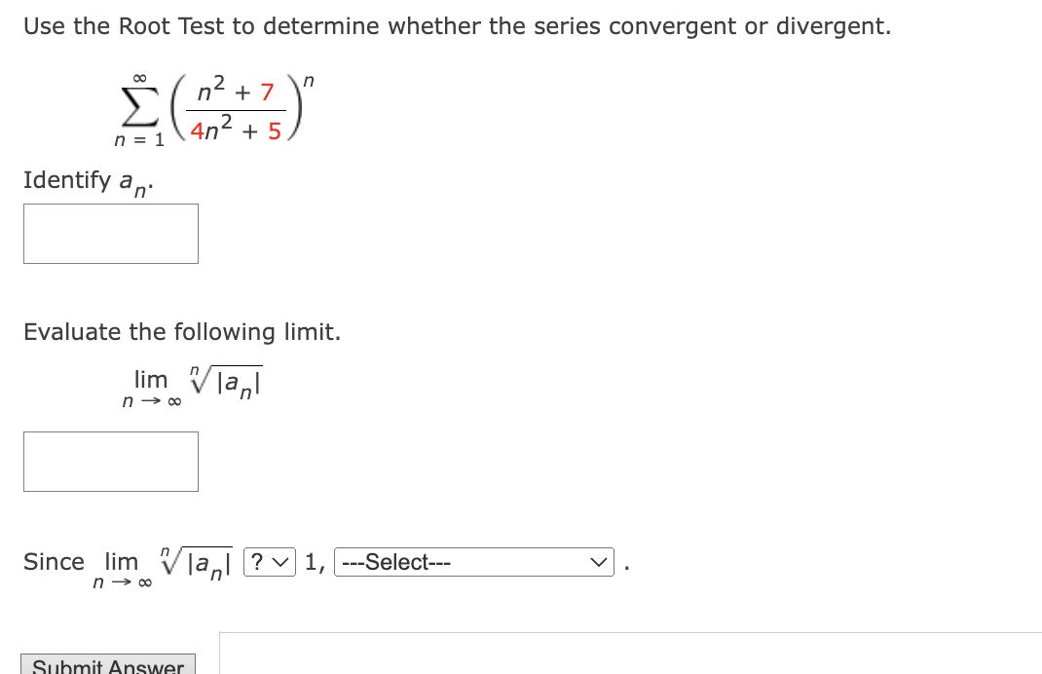Click inside the second empty answer field
The image size is (1042, 674).
110,461
